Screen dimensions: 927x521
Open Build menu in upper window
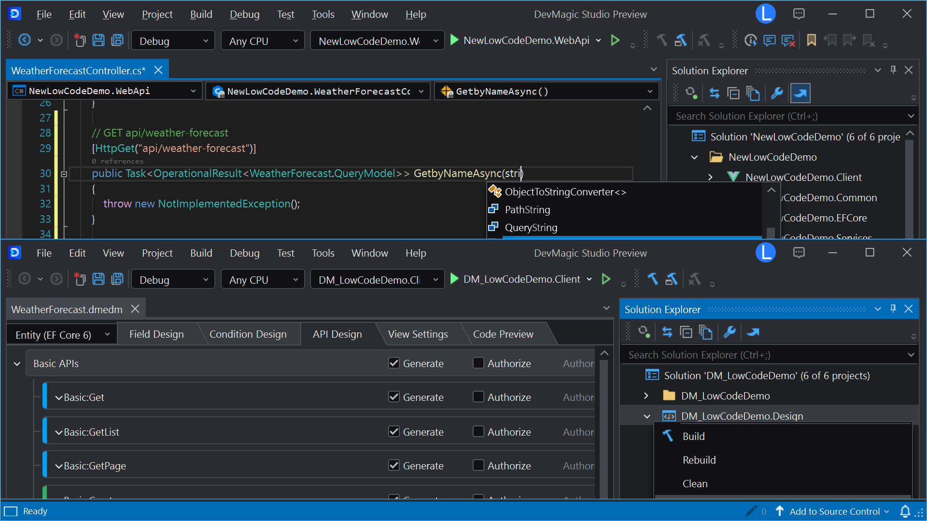click(201, 14)
